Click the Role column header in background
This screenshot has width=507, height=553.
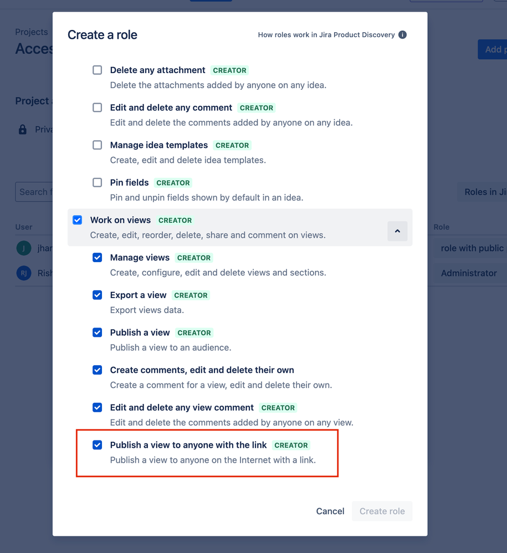(x=442, y=227)
